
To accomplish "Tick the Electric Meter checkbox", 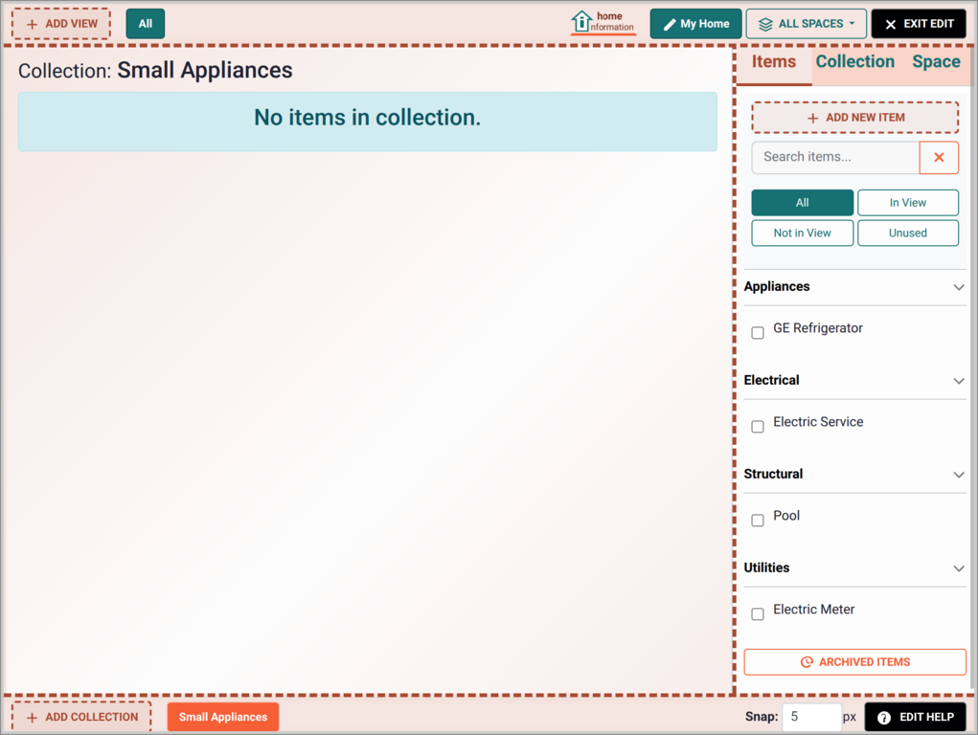I will (x=757, y=614).
